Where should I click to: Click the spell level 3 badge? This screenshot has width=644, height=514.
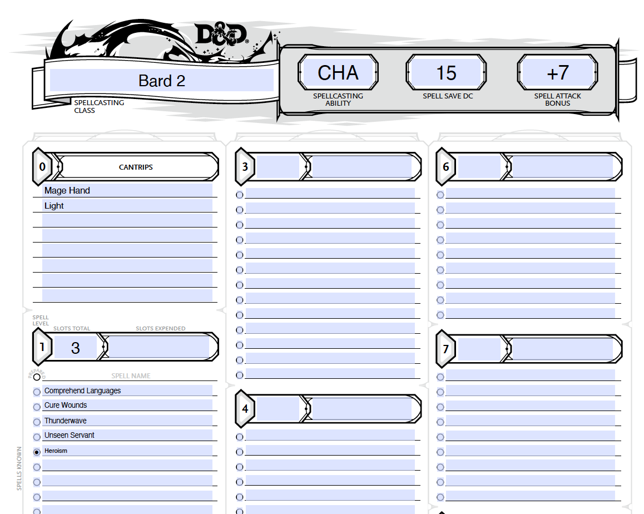coord(245,166)
